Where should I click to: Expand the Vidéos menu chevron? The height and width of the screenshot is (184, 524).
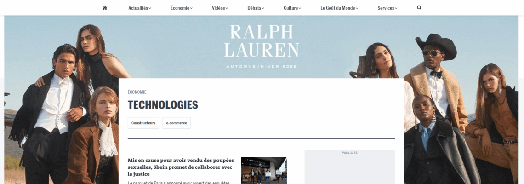click(x=227, y=8)
